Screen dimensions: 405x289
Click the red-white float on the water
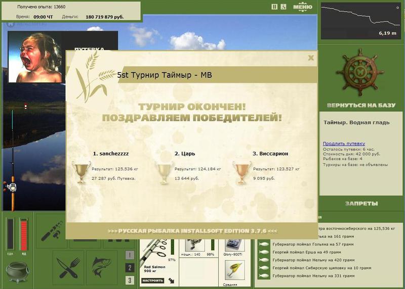(26, 106)
